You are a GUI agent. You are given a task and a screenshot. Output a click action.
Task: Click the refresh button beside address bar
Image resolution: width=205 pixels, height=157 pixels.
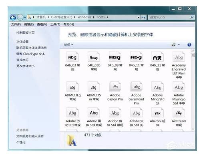[144, 17]
